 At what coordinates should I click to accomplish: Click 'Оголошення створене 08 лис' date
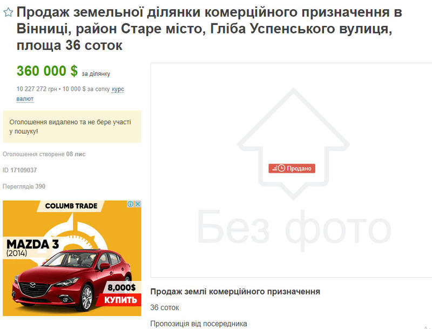44,155
